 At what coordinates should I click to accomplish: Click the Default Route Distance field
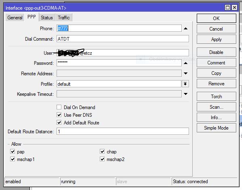point(123,132)
